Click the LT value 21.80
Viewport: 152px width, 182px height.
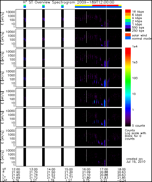86,178
